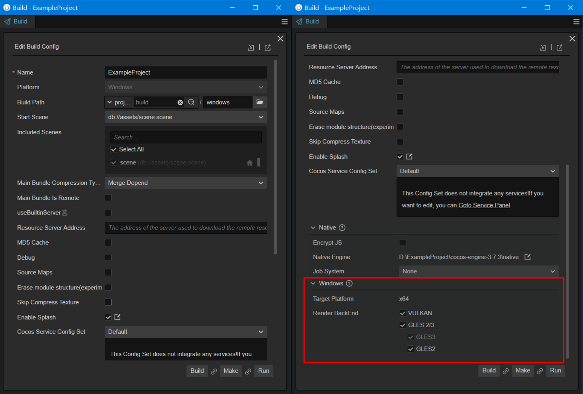This screenshot has width=583, height=394.
Task: Open Job System dropdown
Action: [x=479, y=272]
